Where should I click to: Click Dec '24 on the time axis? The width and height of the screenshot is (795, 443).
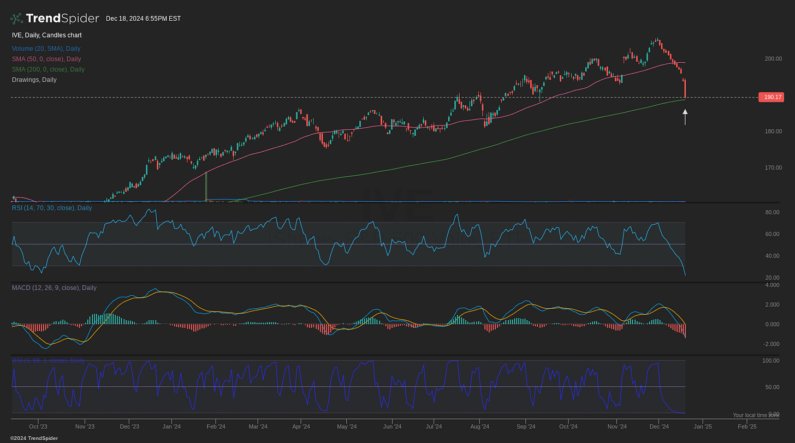(659, 426)
